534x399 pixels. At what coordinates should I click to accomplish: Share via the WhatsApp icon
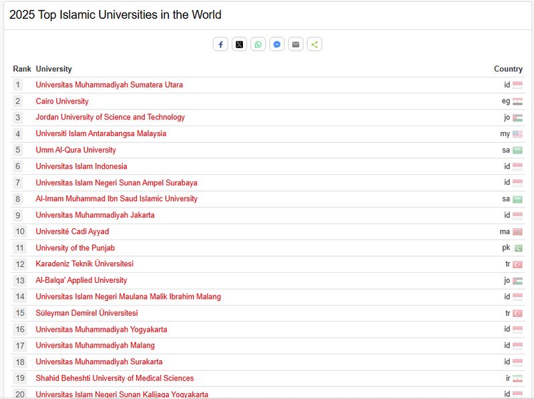(258, 44)
